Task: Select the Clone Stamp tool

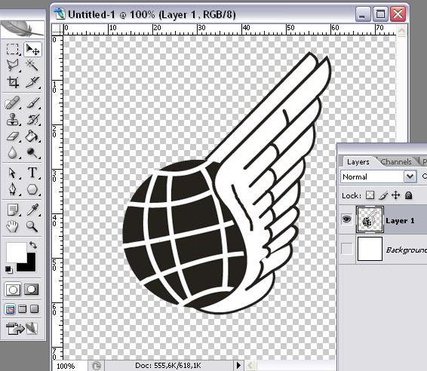Action: click(x=13, y=119)
